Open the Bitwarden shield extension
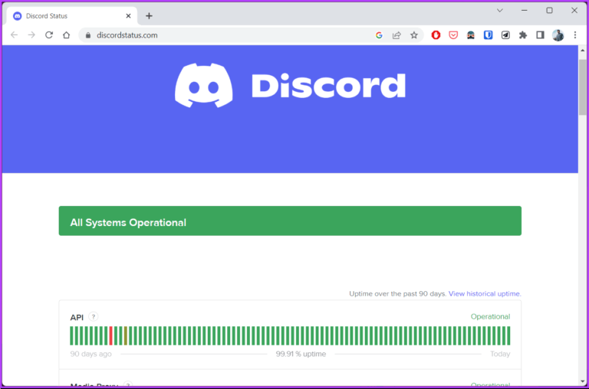Screen dimensions: 589x389 click(x=488, y=35)
